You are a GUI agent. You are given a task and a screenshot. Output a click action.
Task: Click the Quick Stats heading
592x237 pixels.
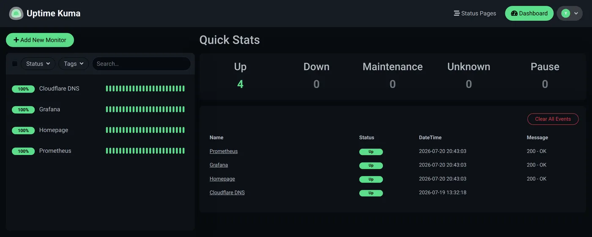coord(230,40)
